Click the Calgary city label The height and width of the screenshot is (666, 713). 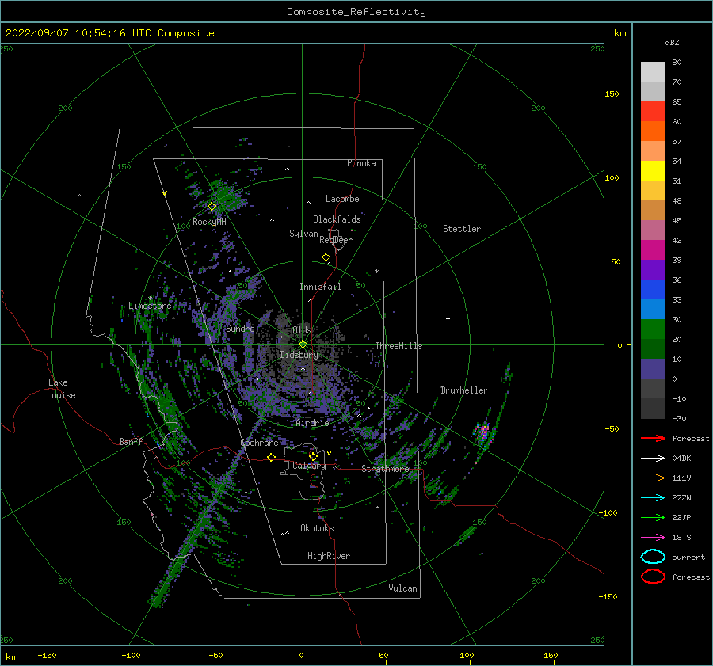[x=309, y=466]
